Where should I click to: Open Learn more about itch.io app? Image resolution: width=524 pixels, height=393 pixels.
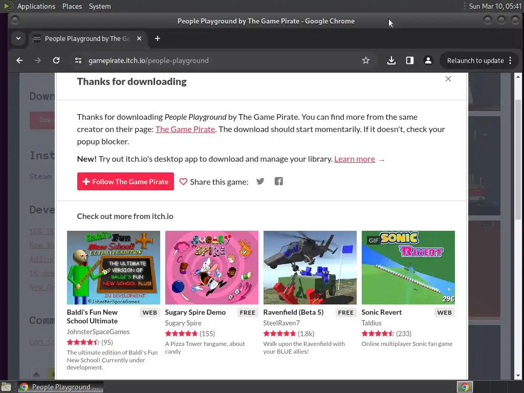355,159
